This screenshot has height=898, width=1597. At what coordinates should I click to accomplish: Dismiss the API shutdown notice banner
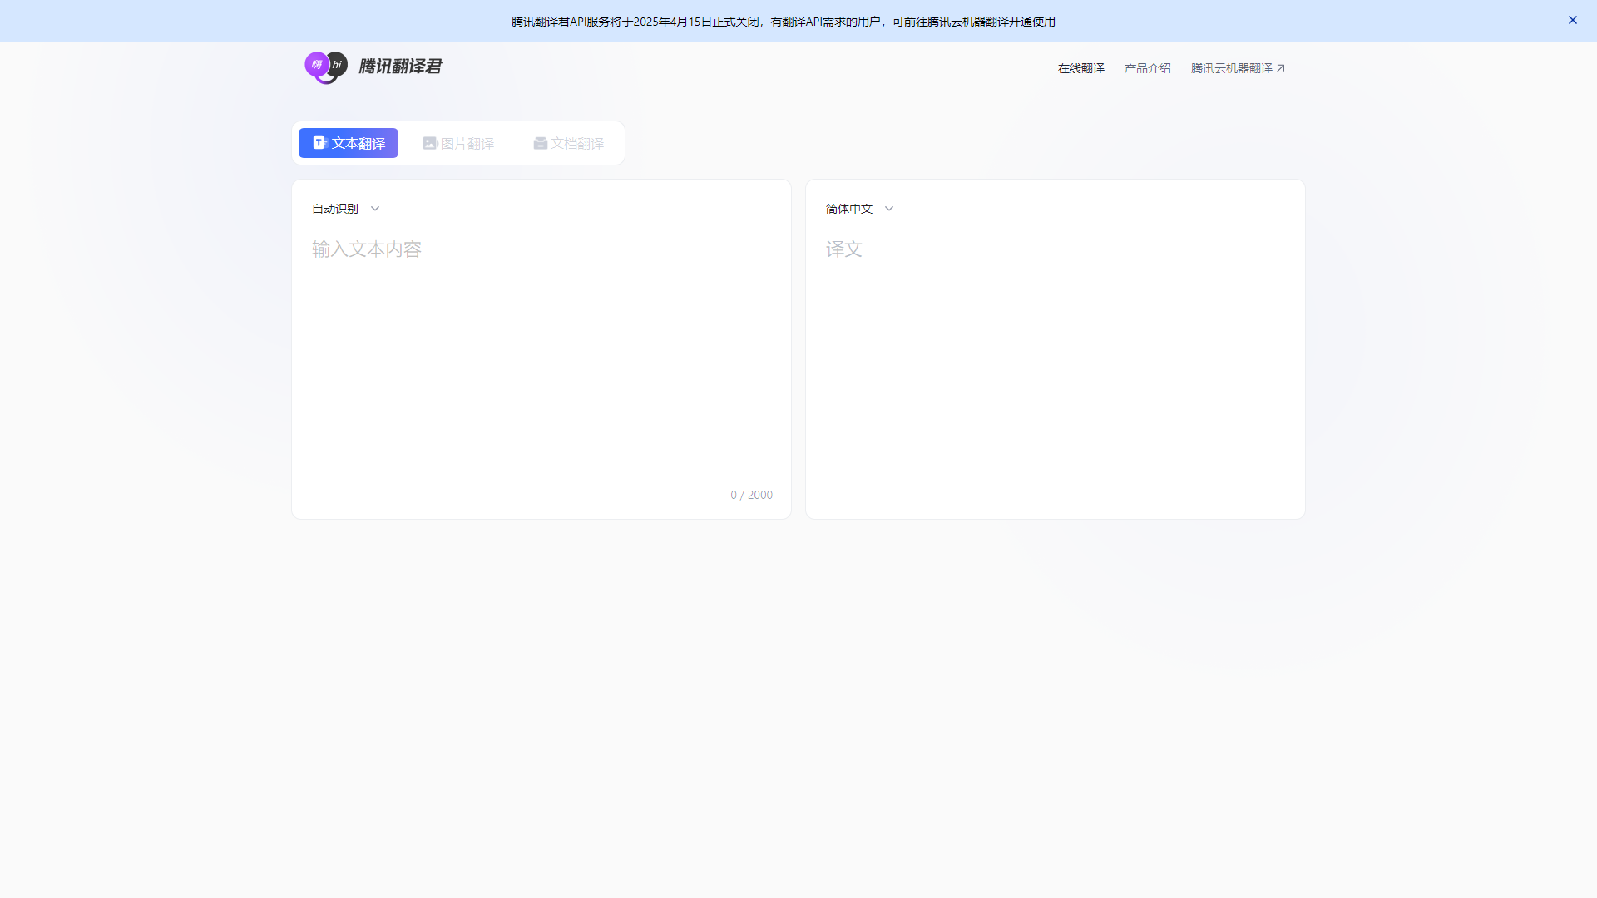point(1573,19)
